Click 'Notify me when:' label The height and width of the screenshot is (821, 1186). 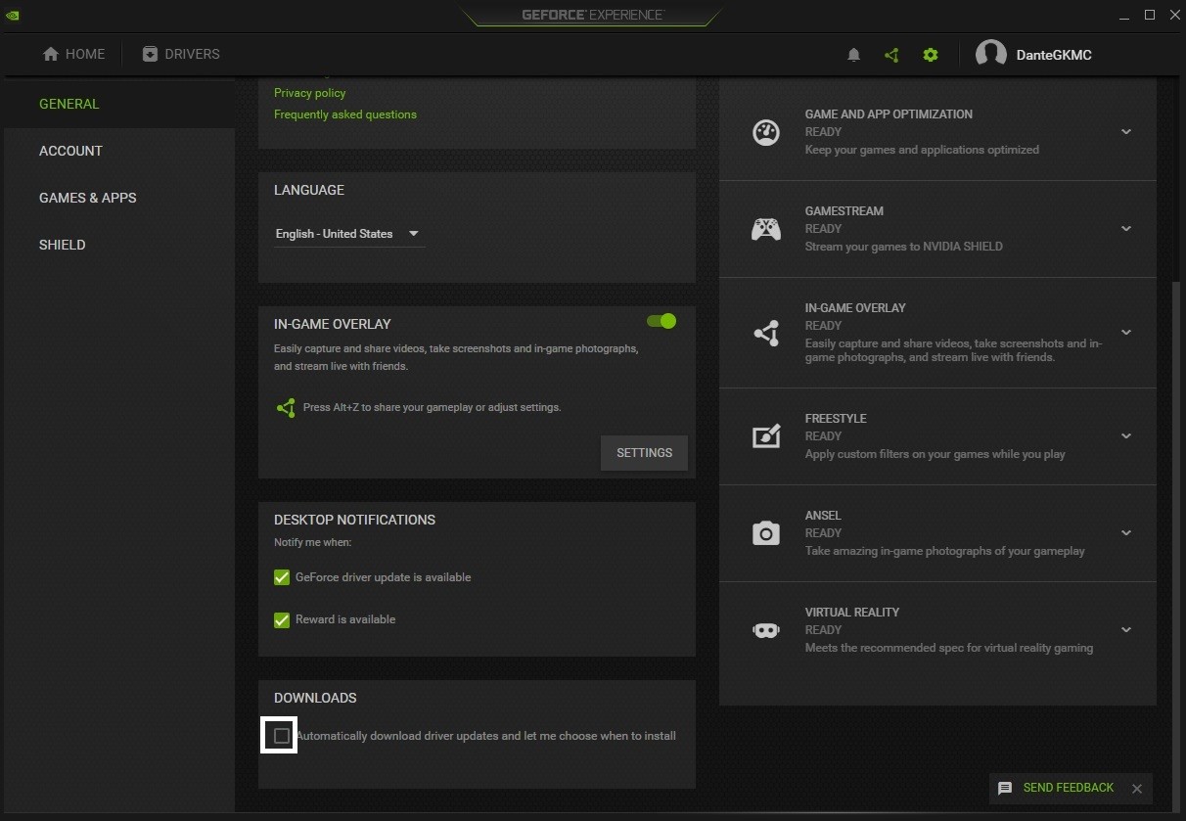click(313, 542)
